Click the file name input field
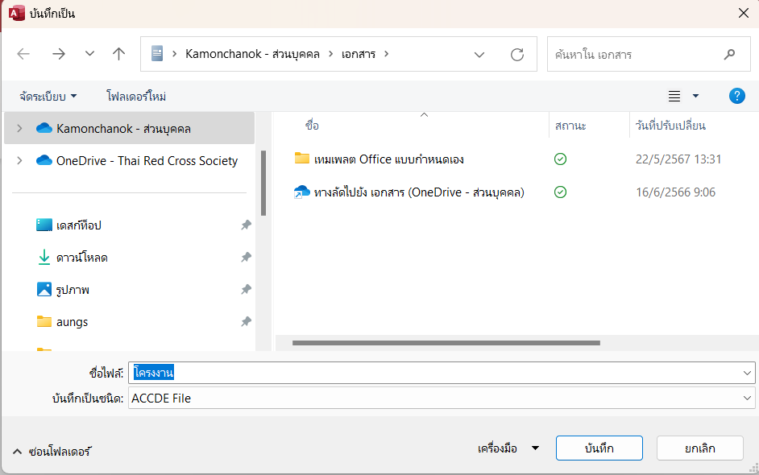The image size is (759, 475). (435, 373)
